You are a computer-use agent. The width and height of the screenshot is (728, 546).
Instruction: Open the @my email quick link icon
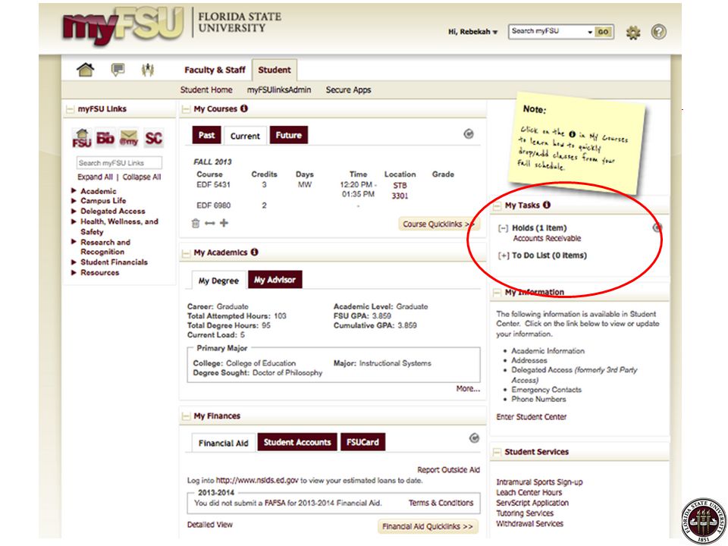pos(129,138)
